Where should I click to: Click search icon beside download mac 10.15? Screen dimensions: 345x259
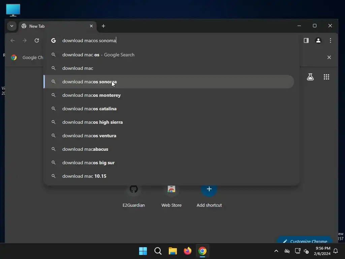pyautogui.click(x=54, y=176)
